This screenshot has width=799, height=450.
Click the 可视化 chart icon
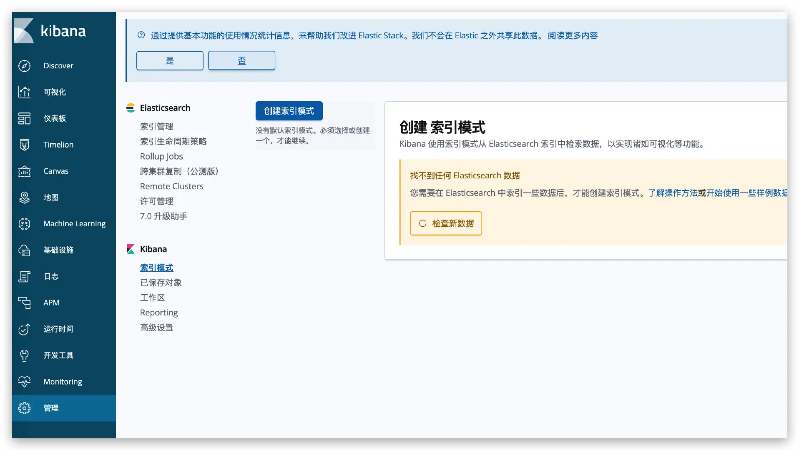[24, 92]
